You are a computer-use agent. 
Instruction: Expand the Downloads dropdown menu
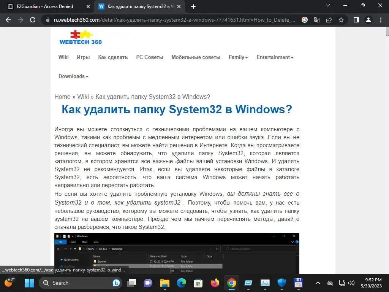click(x=73, y=76)
